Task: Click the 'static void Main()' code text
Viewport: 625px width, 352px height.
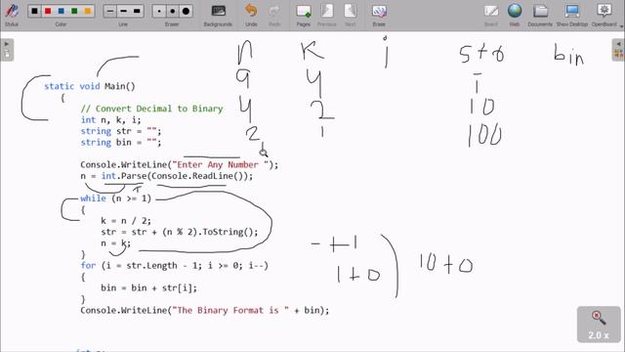Action: (90, 86)
